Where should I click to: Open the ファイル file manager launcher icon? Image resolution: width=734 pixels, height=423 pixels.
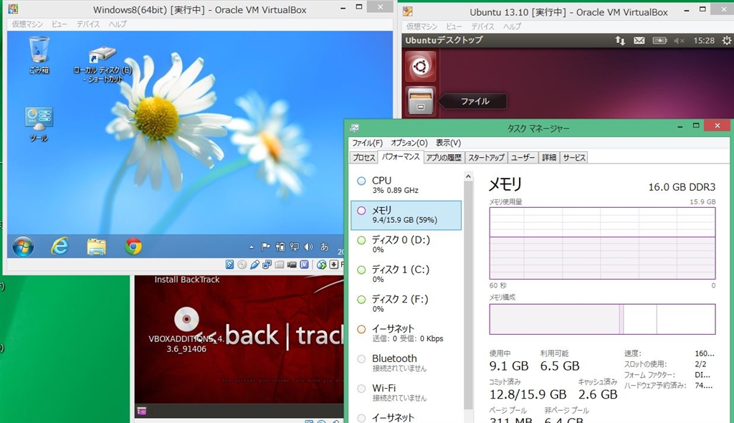(x=420, y=101)
